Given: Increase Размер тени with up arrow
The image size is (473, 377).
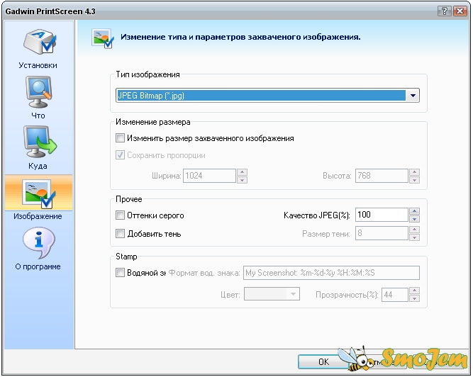Looking at the screenshot, I should pyautogui.click(x=414, y=230).
